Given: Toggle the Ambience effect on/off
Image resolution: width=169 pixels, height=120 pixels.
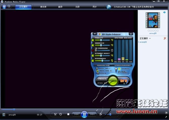Looking at the screenshot, I should click(93, 45).
